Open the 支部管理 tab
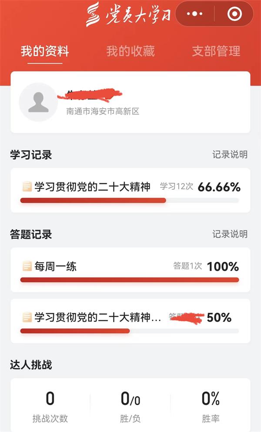 [x=216, y=51]
